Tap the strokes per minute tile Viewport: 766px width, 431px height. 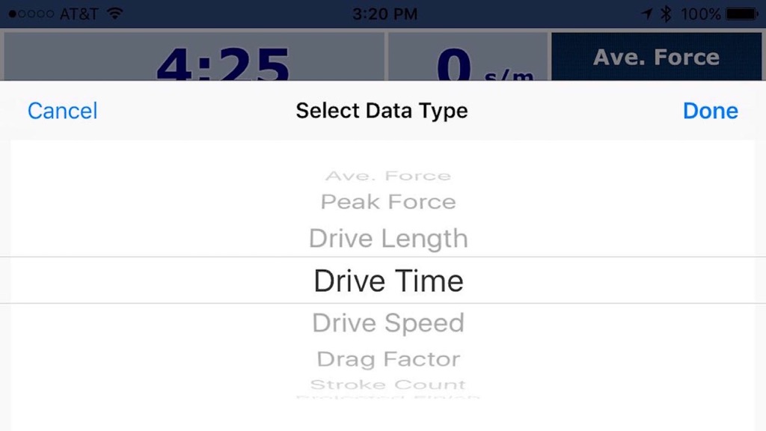468,57
